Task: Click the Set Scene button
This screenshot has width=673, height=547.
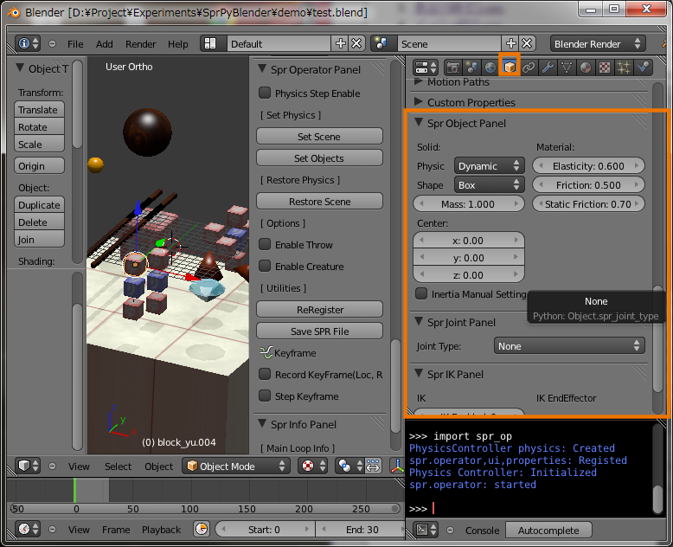Action: (319, 137)
